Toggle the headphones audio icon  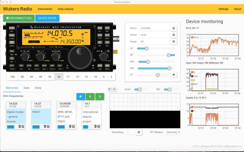click(114, 89)
